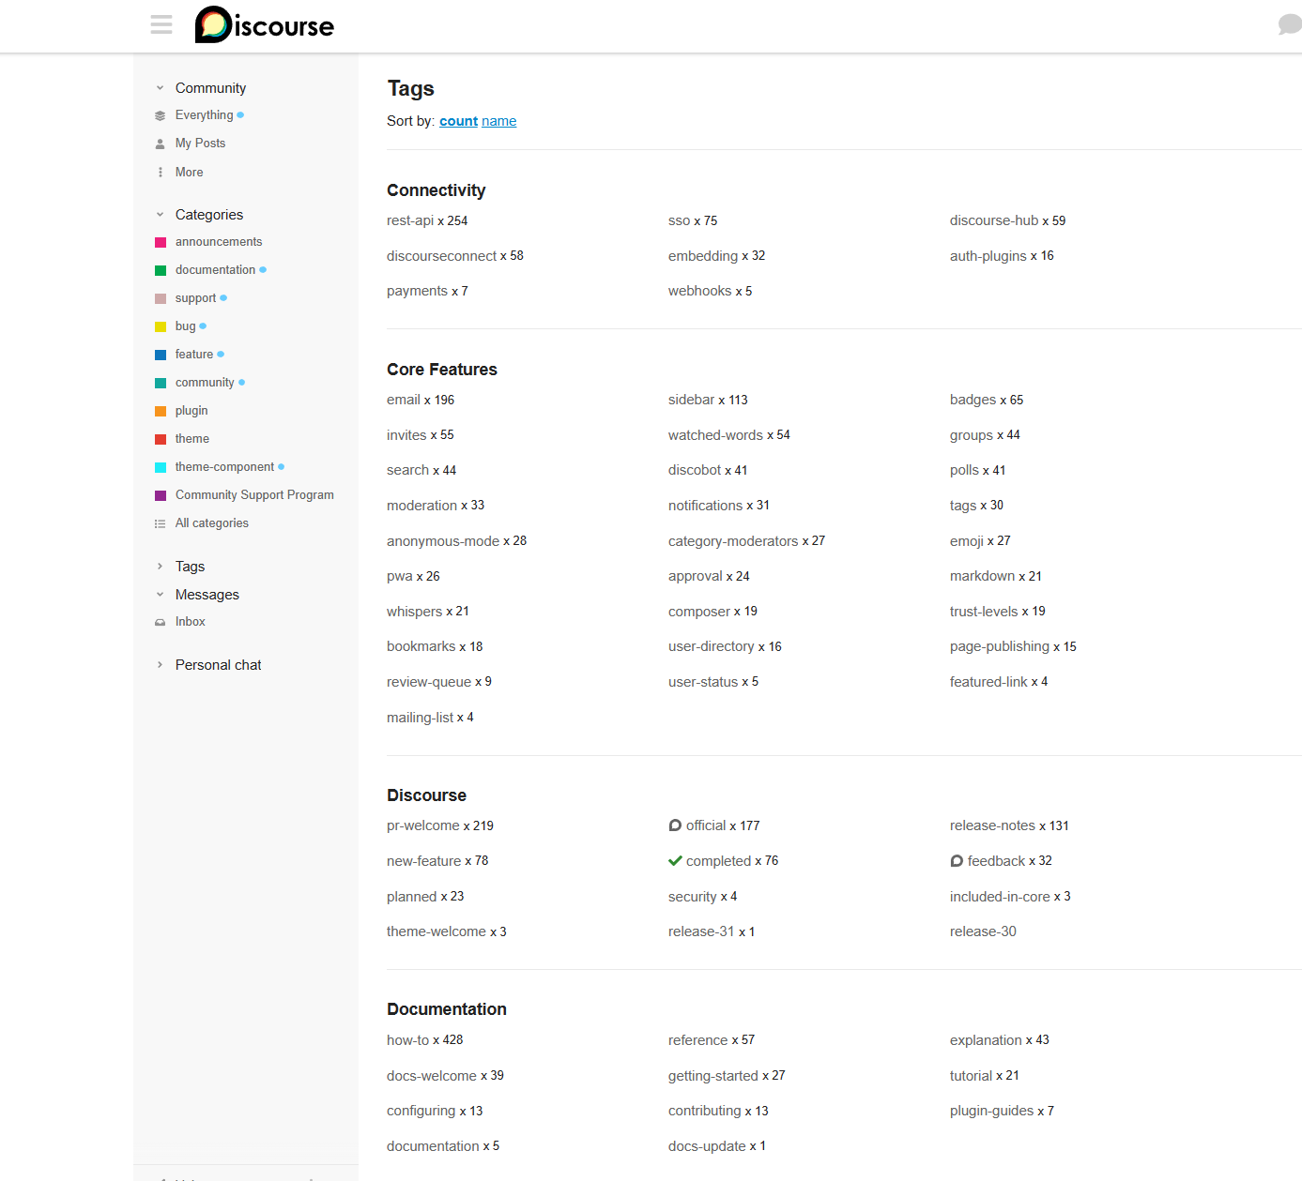Viewport: 1302px width, 1181px height.
Task: Click the documentation category green square
Action: point(161,270)
